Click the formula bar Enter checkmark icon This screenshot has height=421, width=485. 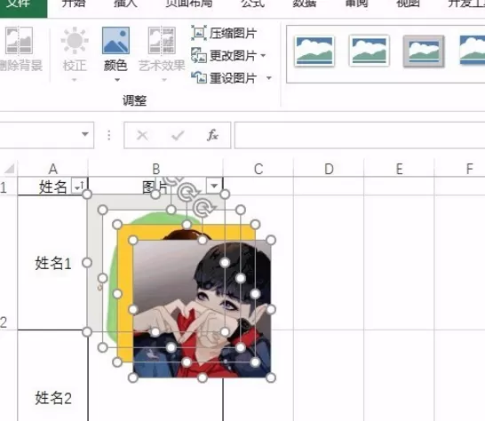click(178, 135)
